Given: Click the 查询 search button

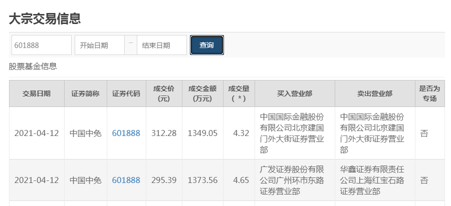Looking at the screenshot, I should coord(206,45).
